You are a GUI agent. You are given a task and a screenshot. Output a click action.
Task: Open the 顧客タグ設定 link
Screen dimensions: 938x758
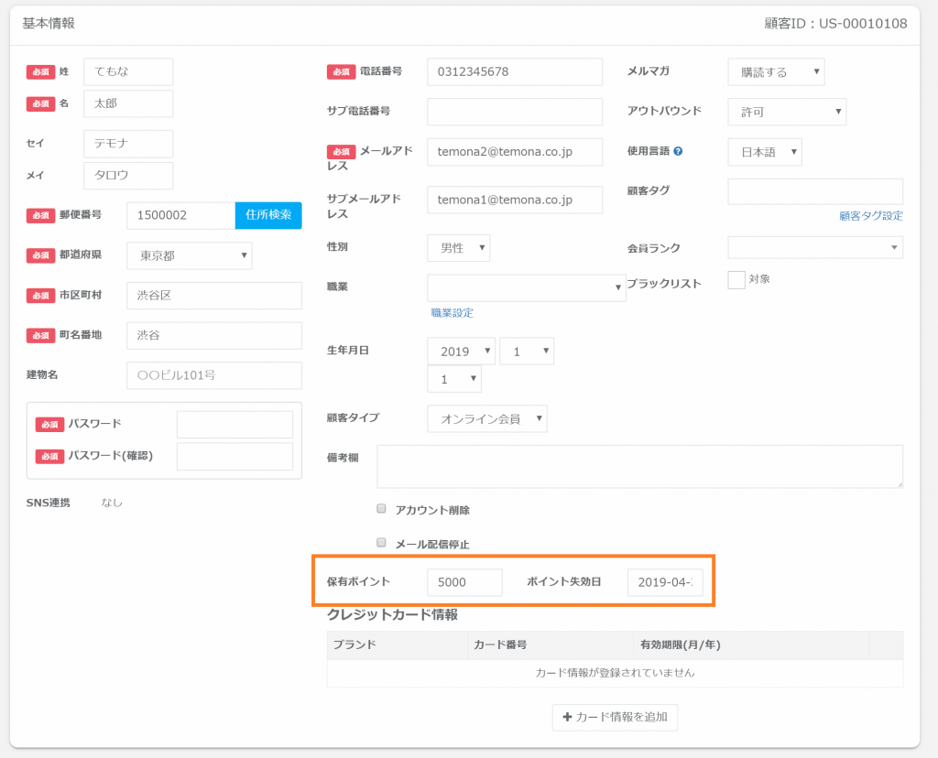tap(870, 216)
